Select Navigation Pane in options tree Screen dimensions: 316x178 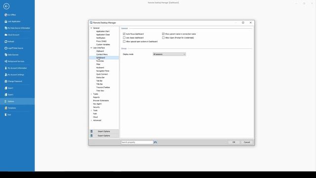pyautogui.click(x=103, y=71)
